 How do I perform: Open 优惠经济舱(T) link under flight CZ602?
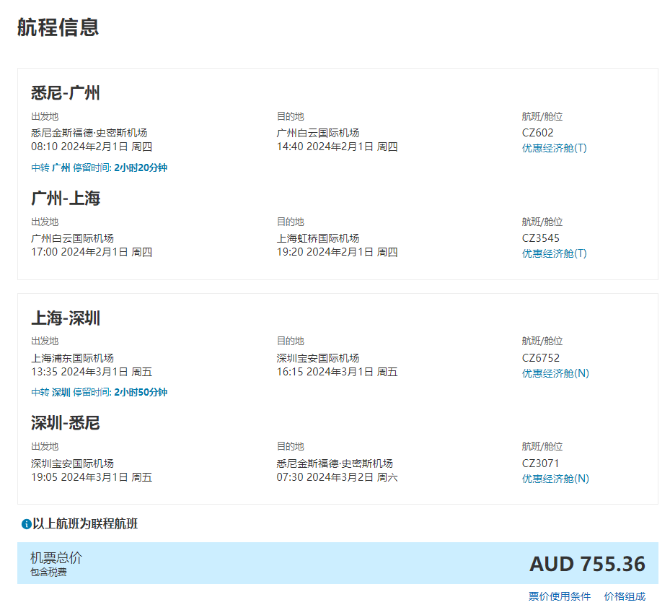554,148
